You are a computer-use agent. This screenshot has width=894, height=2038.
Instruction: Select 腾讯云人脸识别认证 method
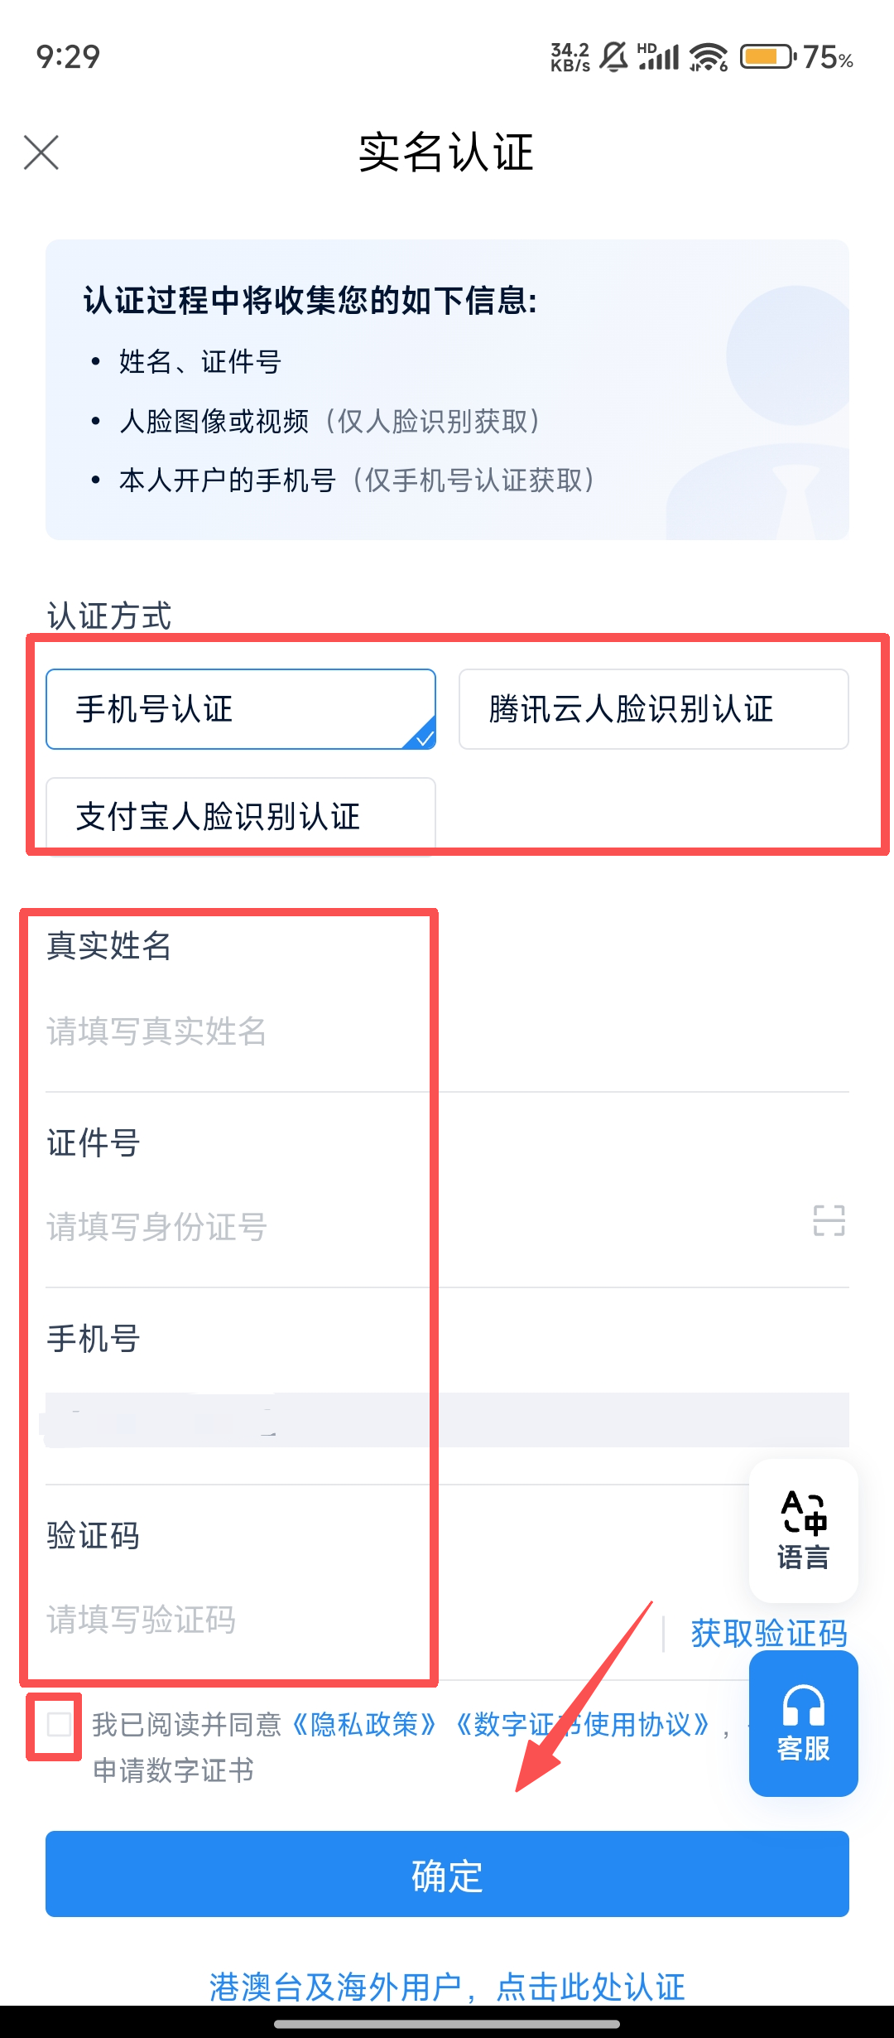point(653,709)
